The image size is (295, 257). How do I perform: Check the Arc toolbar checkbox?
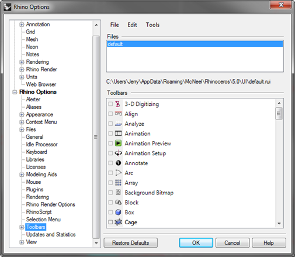(x=110, y=173)
